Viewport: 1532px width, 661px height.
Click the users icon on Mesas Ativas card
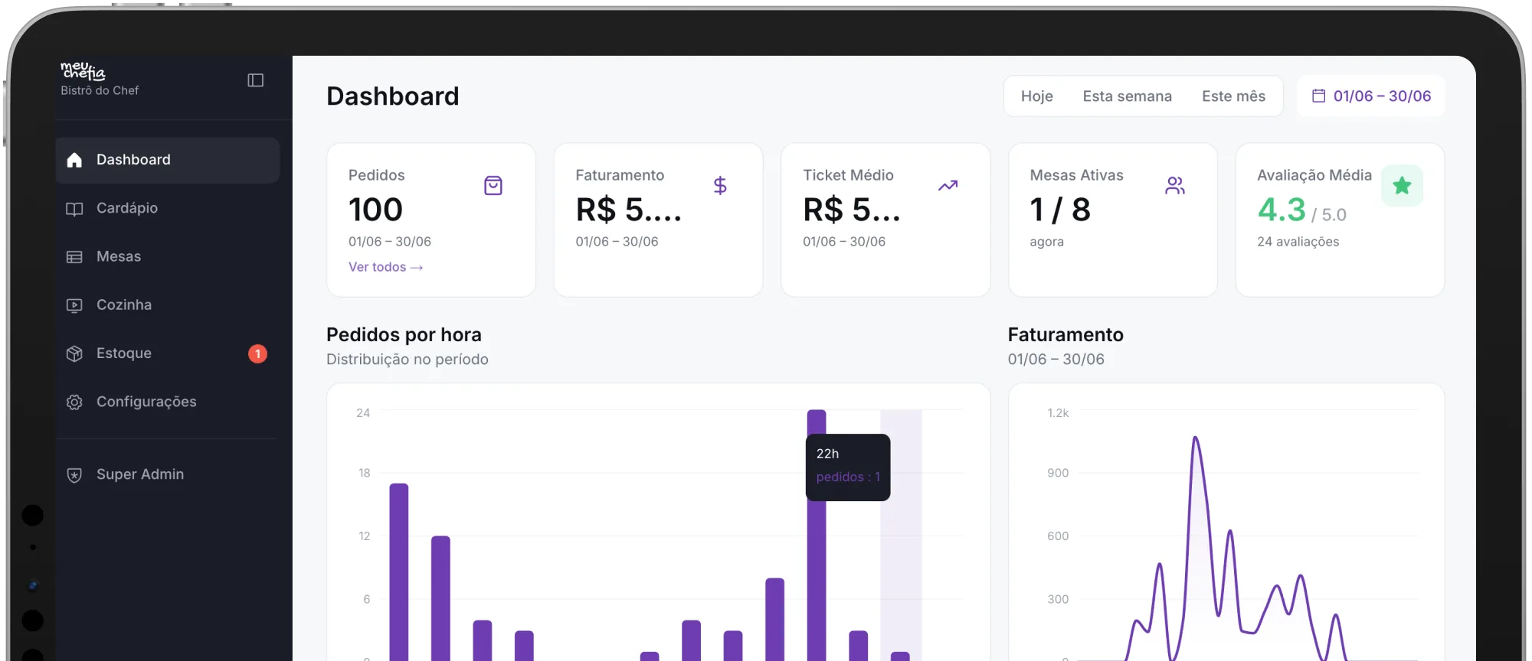(1175, 185)
